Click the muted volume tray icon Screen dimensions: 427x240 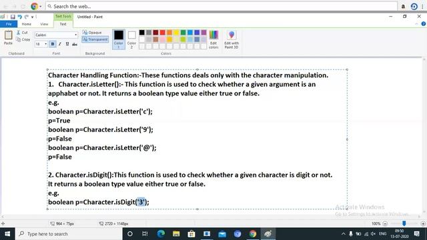click(373, 234)
